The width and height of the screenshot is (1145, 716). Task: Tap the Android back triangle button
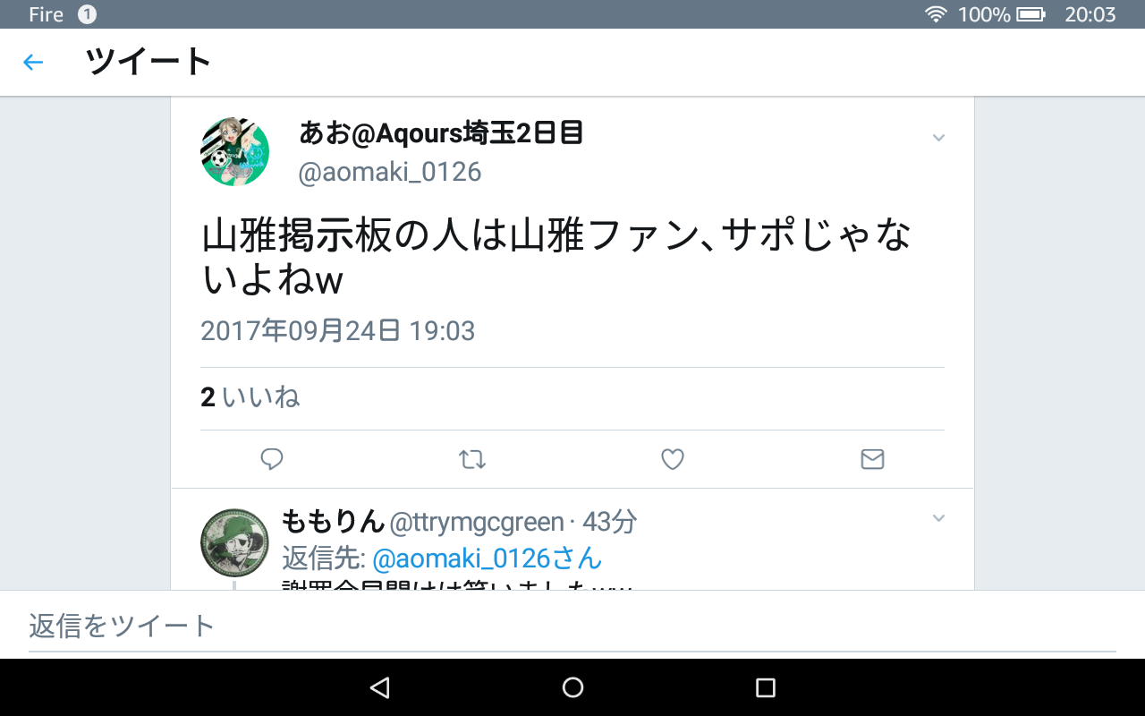[x=380, y=687]
